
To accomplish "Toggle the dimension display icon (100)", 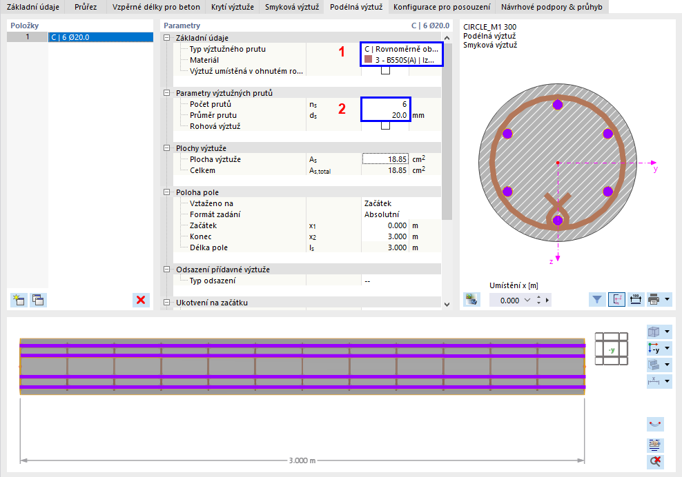I will point(636,299).
